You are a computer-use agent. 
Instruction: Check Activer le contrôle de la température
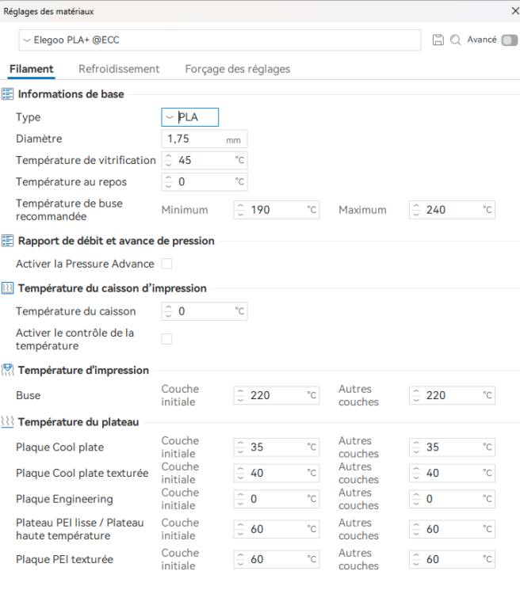(x=166, y=339)
